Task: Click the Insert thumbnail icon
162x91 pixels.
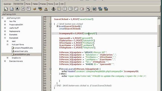Action: coord(100,9)
